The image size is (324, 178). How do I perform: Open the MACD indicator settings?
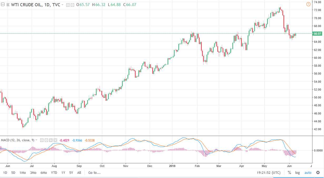(46, 140)
